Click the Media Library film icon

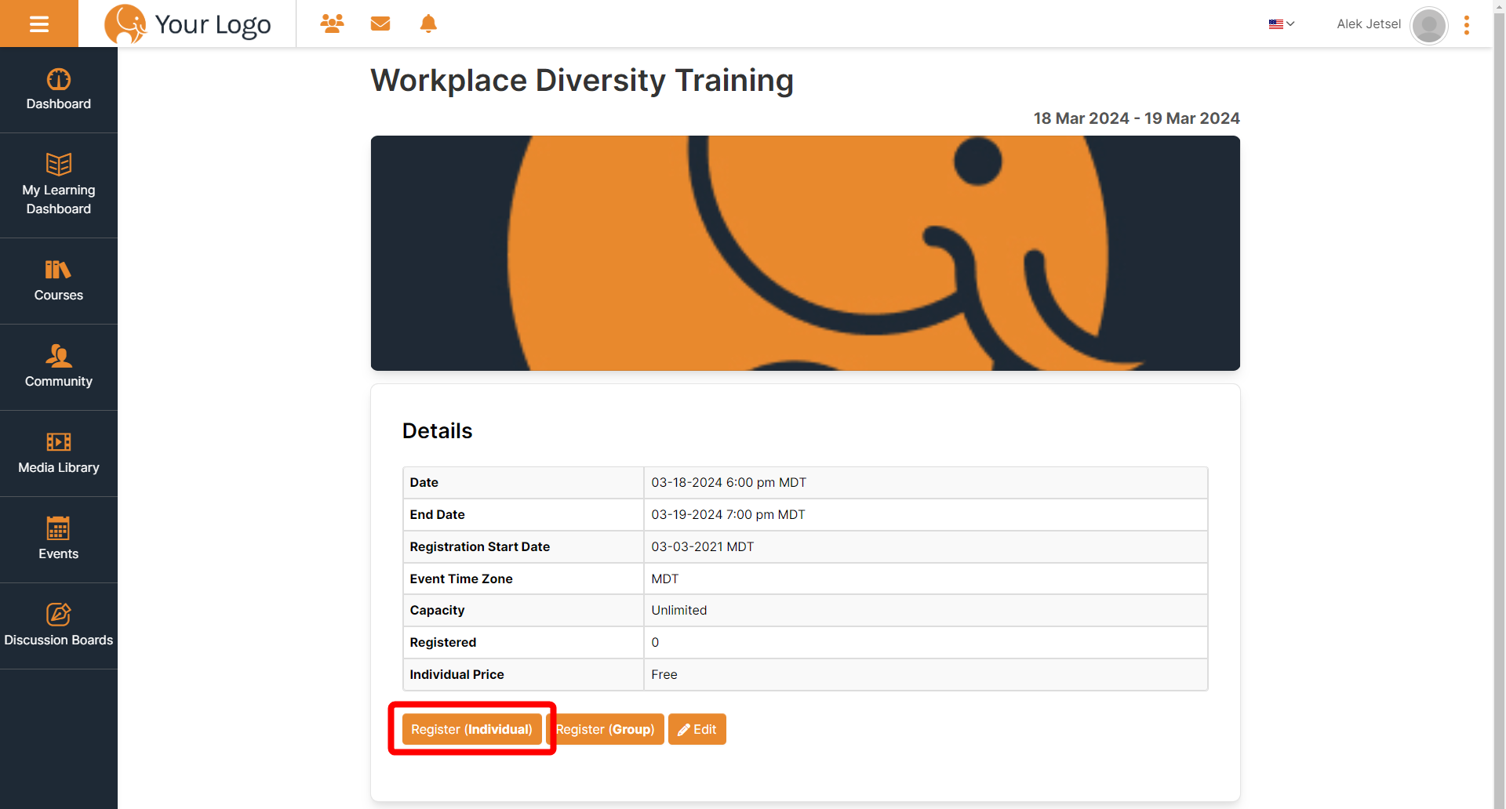tap(59, 442)
